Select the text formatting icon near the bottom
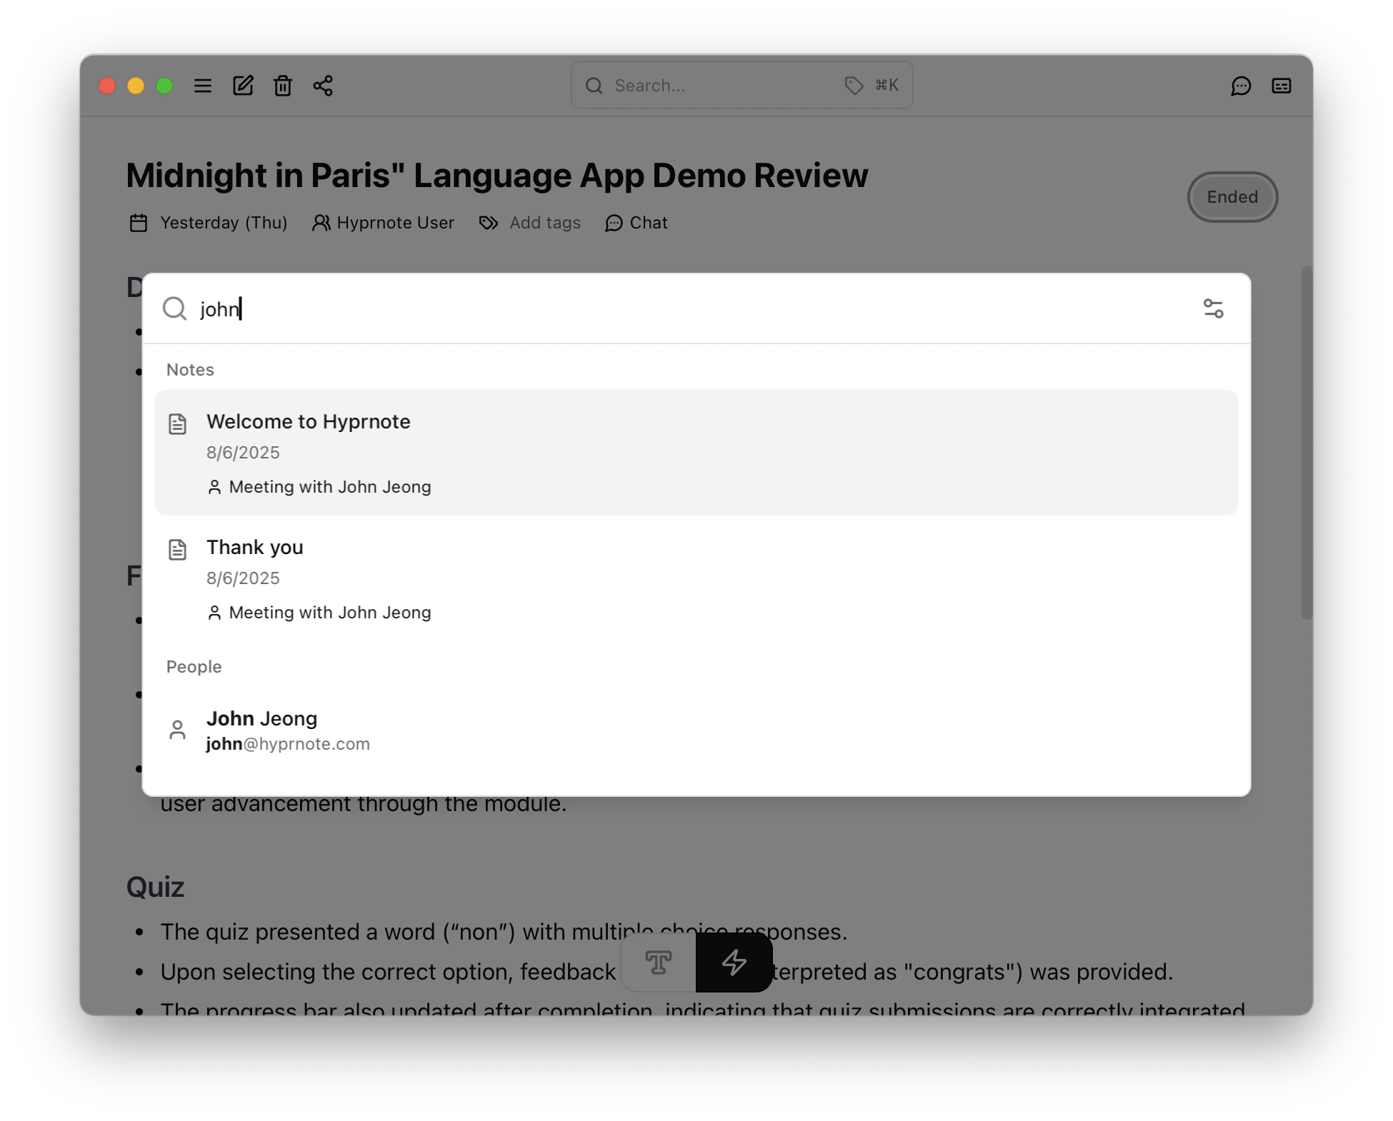The height and width of the screenshot is (1121, 1393). [658, 962]
